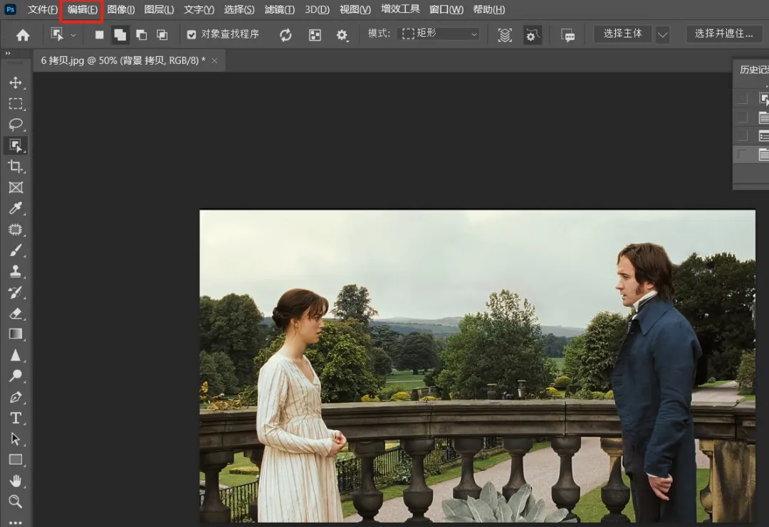
Task: Enable New Selection mode square
Action: tap(99, 35)
